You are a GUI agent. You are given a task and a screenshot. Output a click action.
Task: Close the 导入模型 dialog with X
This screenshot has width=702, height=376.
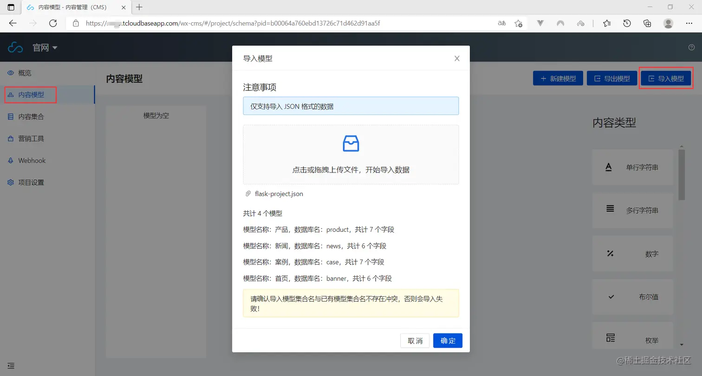pos(457,58)
